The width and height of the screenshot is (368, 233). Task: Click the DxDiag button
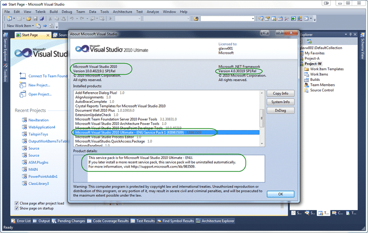coord(281,110)
